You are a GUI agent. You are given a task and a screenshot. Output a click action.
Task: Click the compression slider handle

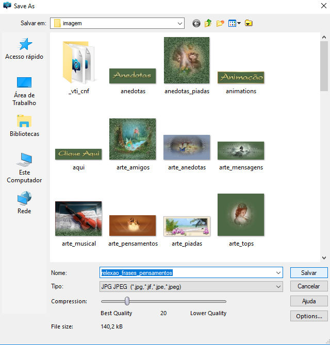point(127,301)
